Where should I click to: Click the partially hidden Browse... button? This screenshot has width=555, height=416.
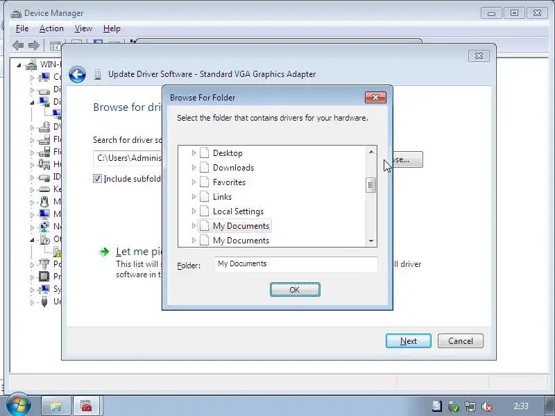(x=408, y=159)
